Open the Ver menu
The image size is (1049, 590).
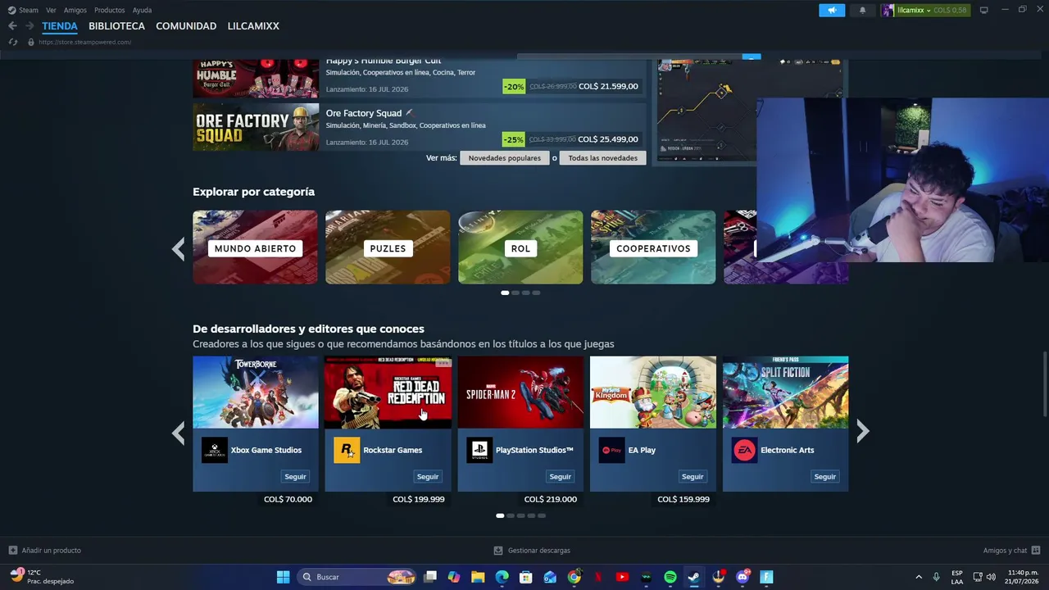point(51,11)
